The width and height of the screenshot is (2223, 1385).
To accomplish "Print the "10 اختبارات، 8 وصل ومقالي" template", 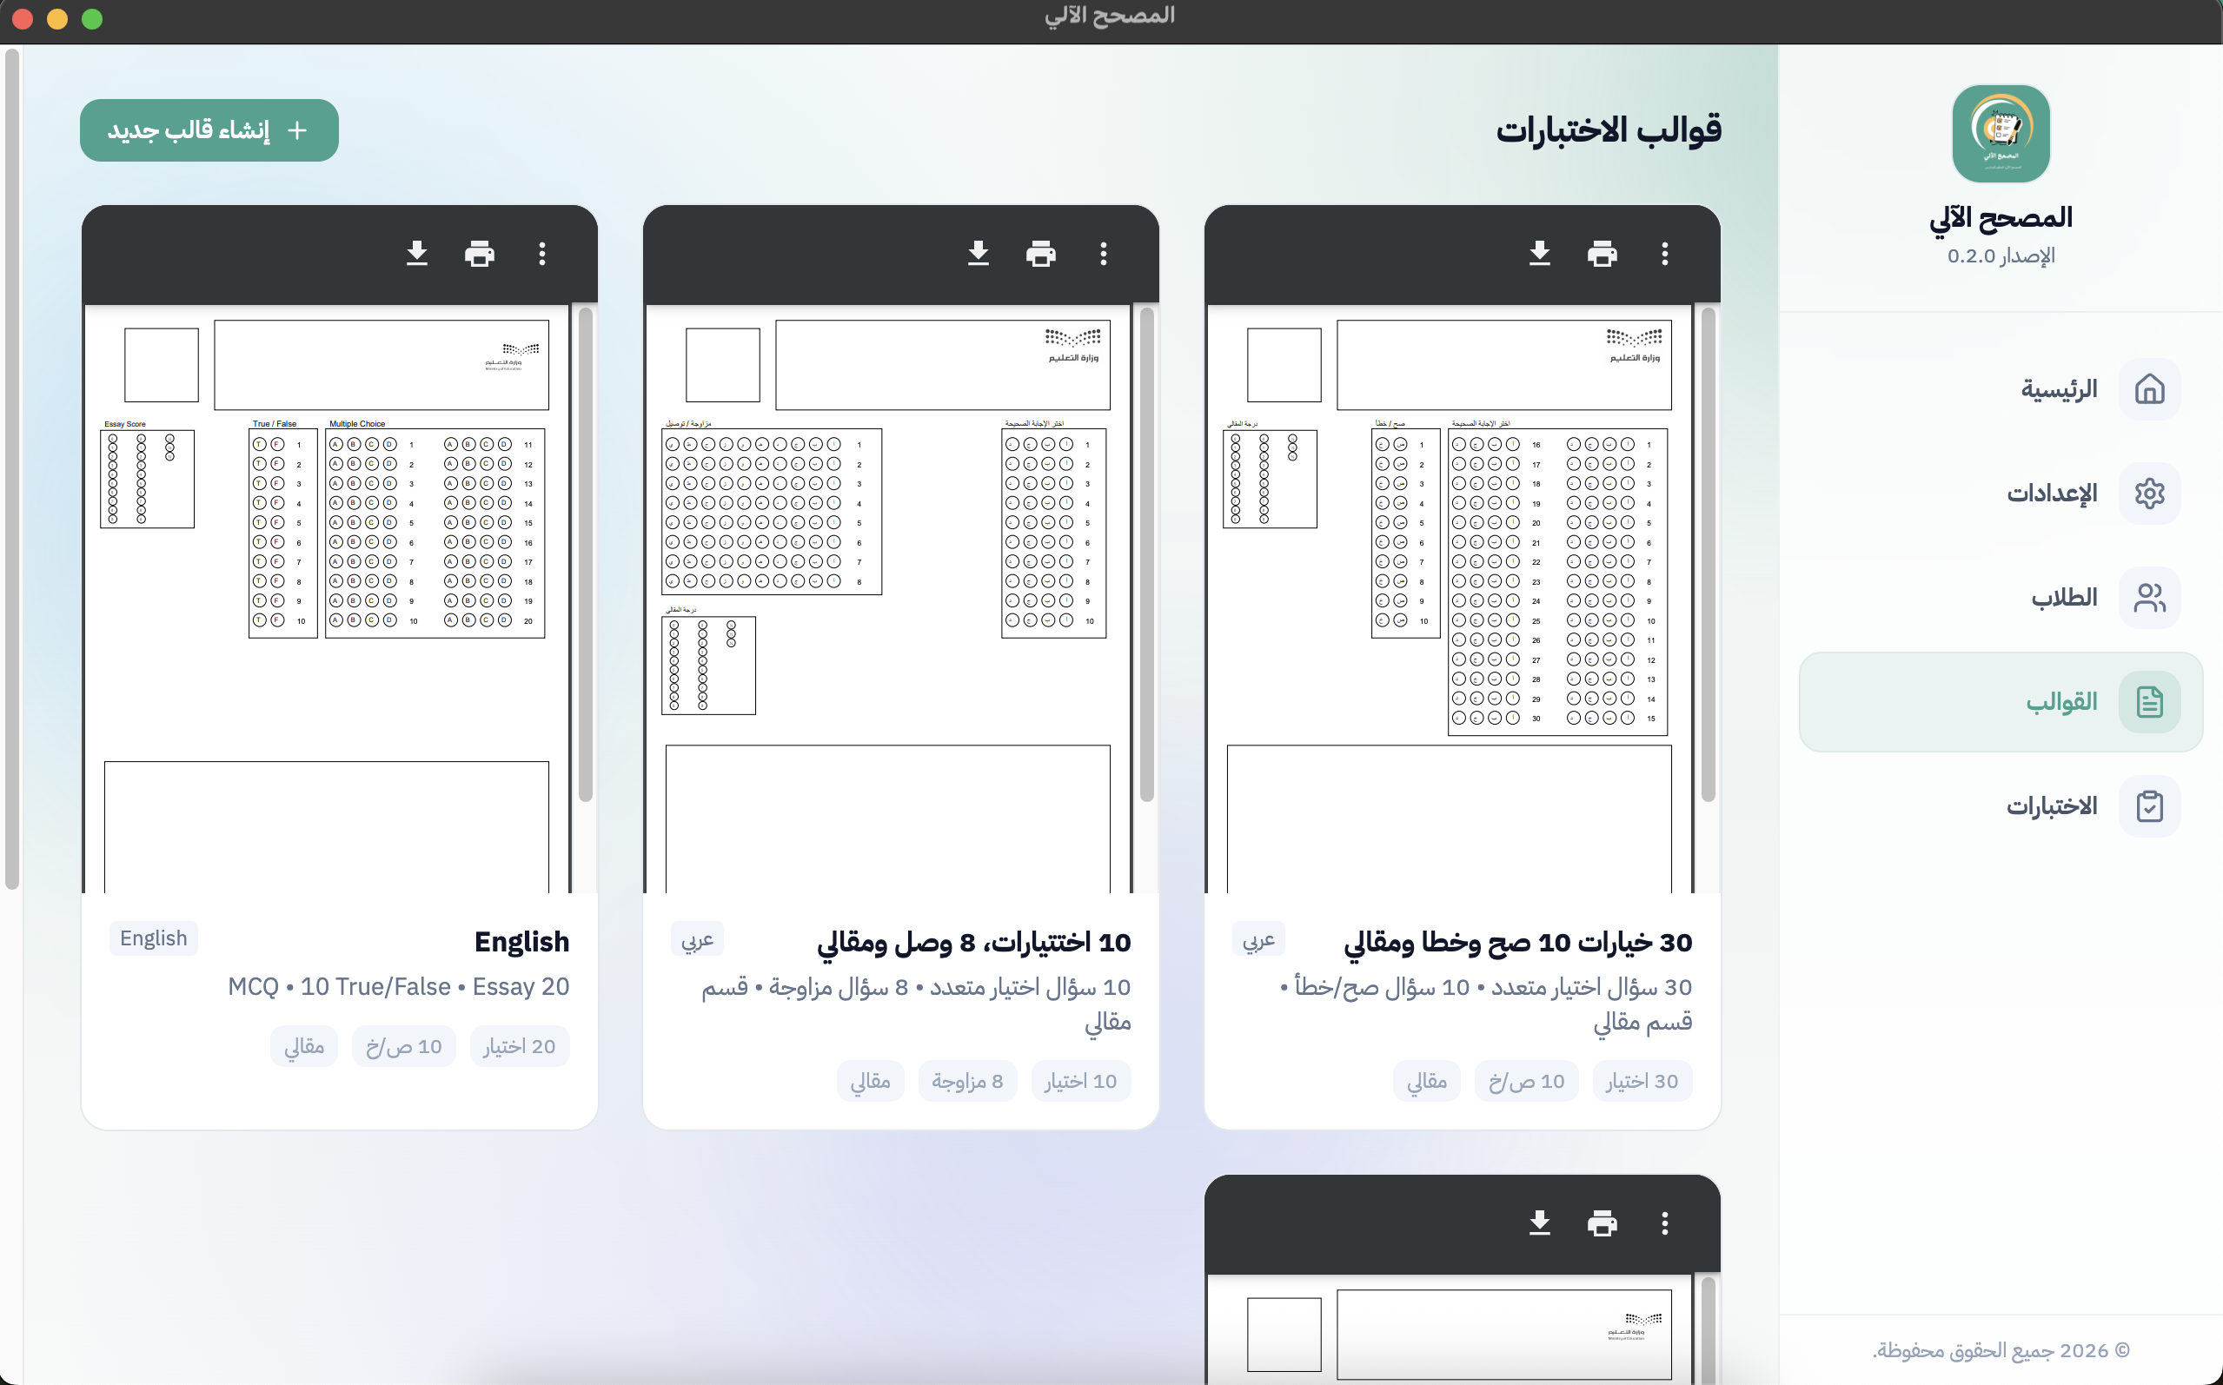I will (1041, 254).
